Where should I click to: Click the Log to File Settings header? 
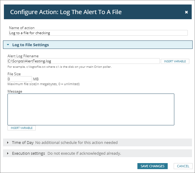[31, 45]
